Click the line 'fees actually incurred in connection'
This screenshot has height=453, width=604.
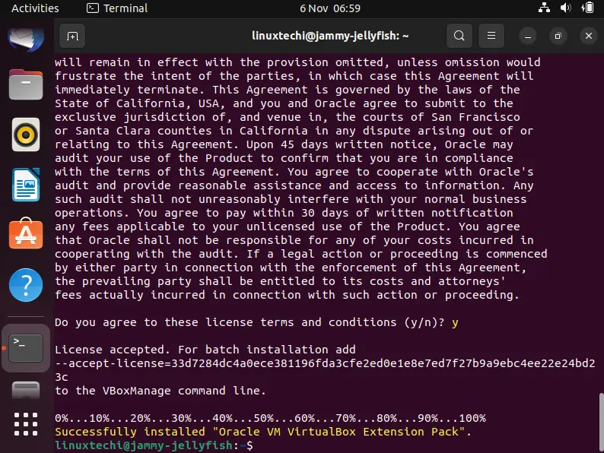click(x=287, y=295)
